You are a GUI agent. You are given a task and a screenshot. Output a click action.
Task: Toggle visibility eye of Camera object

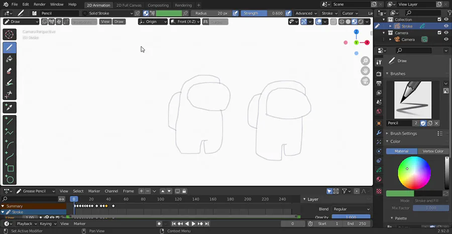pyautogui.click(x=446, y=40)
